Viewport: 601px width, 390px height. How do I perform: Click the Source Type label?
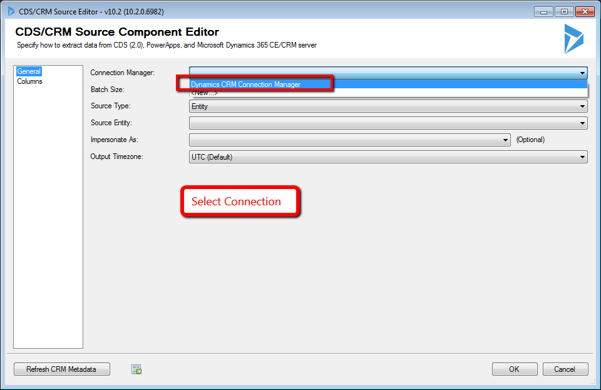pos(110,106)
